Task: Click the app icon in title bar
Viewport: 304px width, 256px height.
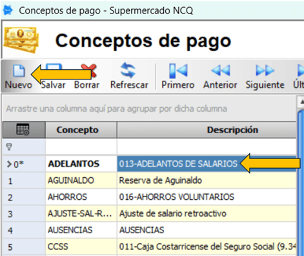Action: point(8,10)
